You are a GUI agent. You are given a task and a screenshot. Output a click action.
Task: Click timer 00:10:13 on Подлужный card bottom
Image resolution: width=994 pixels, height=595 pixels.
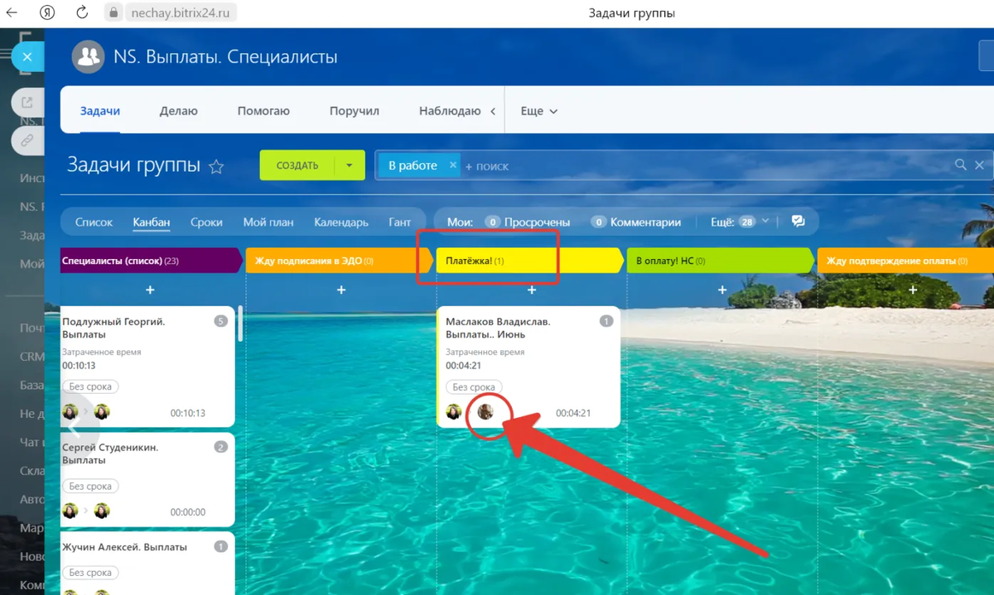click(x=188, y=413)
